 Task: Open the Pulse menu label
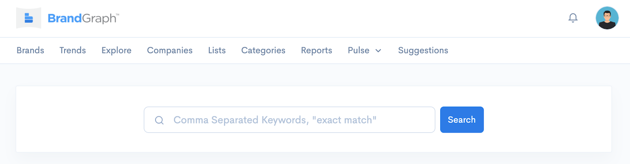point(359,50)
